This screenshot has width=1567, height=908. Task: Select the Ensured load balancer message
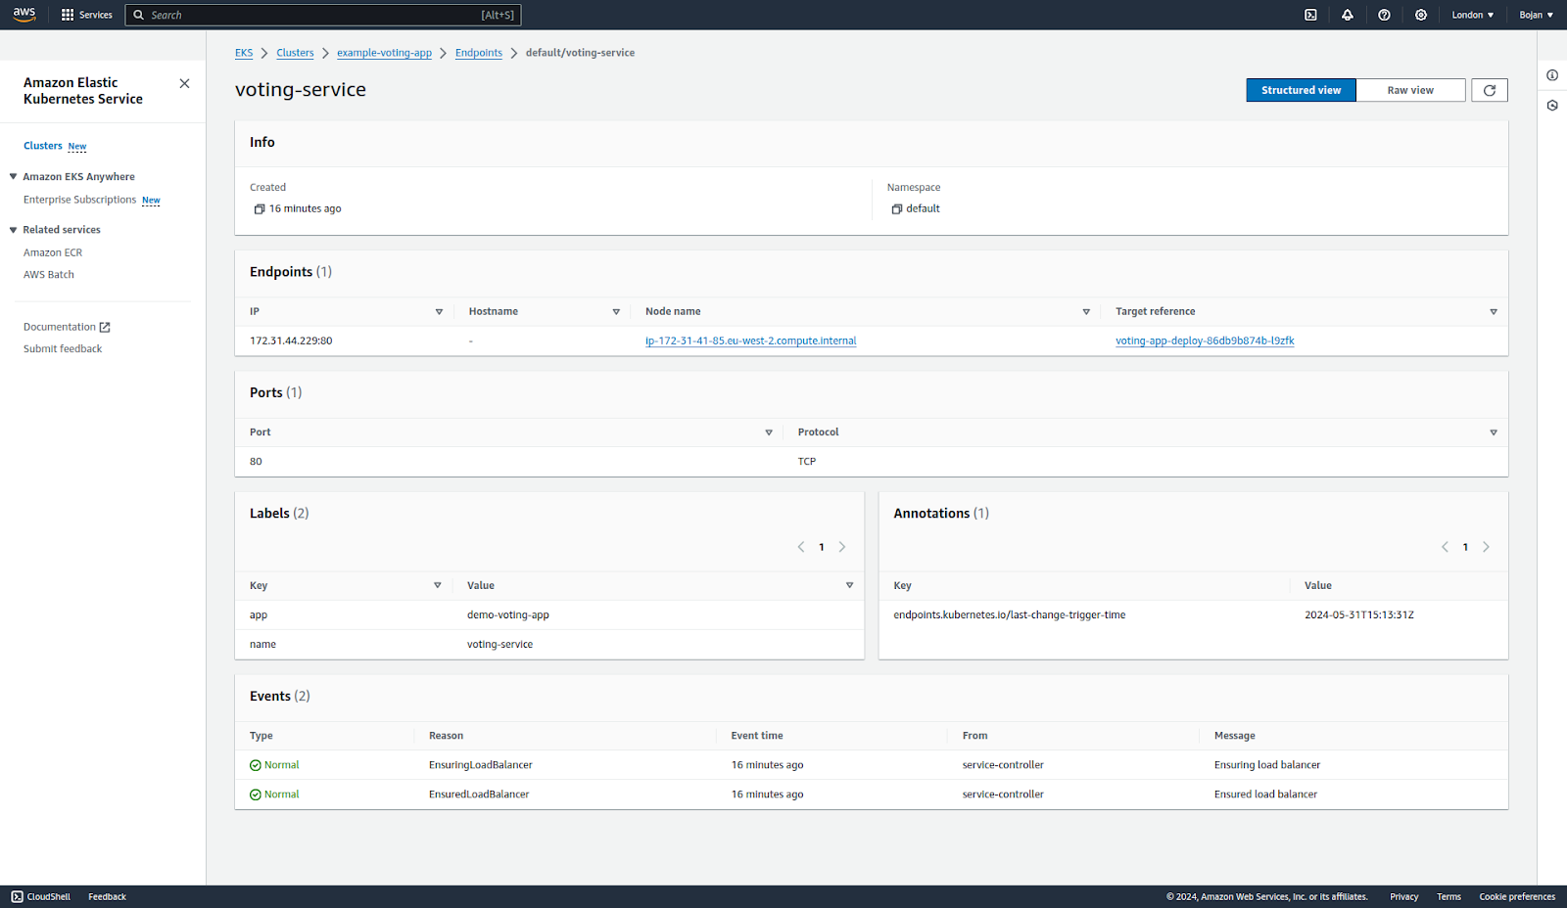(x=1265, y=794)
